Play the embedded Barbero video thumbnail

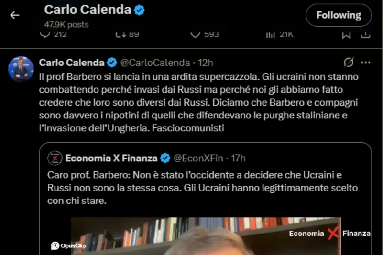pyautogui.click(x=206, y=236)
